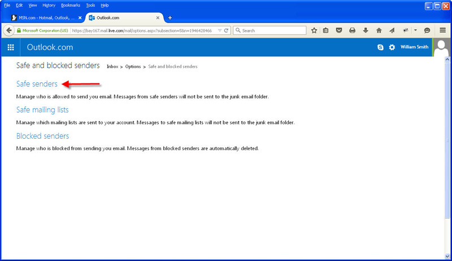The height and width of the screenshot is (261, 452).
Task: Click William Smith account name
Action: click(x=414, y=47)
